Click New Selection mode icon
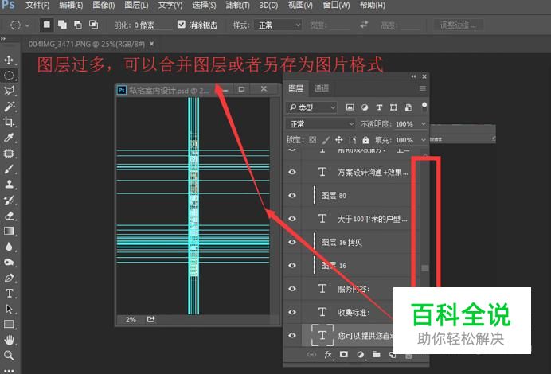 pyautogui.click(x=46, y=25)
